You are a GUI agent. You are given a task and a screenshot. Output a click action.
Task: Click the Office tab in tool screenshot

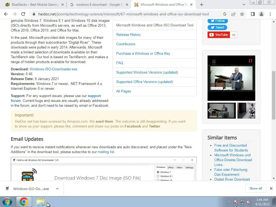click(171, 167)
